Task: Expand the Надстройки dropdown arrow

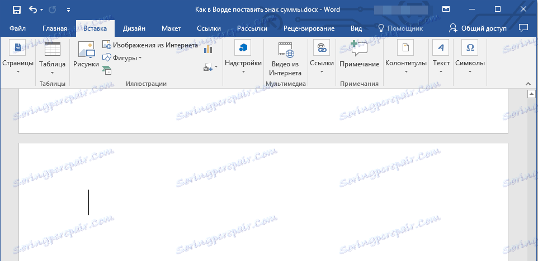Action: point(243,71)
